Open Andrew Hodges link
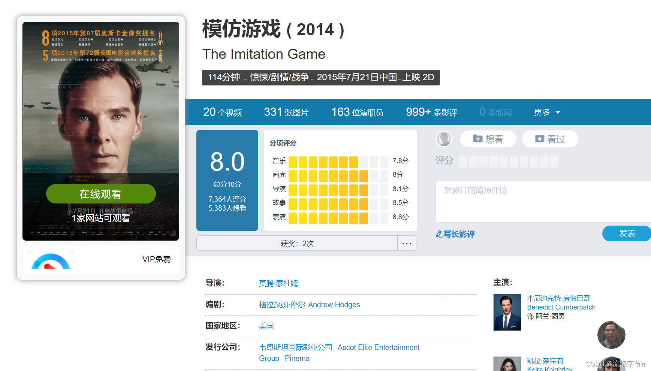The height and width of the screenshot is (371, 651). coord(334,305)
